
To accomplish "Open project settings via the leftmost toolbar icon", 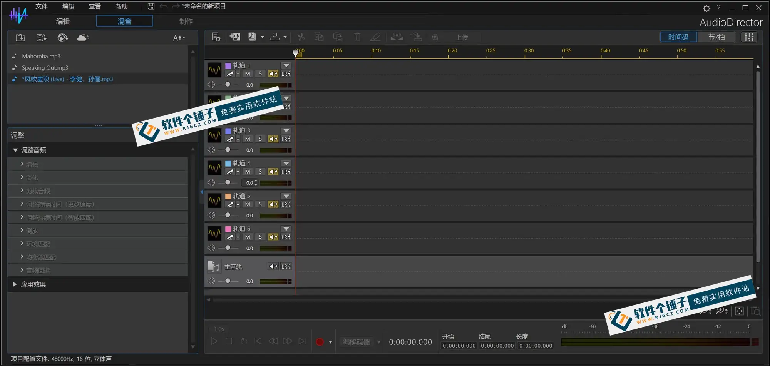I will pyautogui.click(x=215, y=37).
